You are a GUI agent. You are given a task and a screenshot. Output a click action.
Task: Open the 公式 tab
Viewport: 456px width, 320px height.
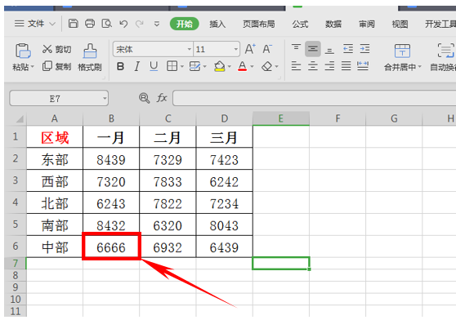pyautogui.click(x=300, y=24)
